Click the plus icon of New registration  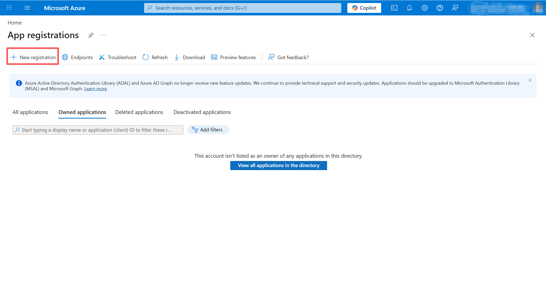point(14,57)
